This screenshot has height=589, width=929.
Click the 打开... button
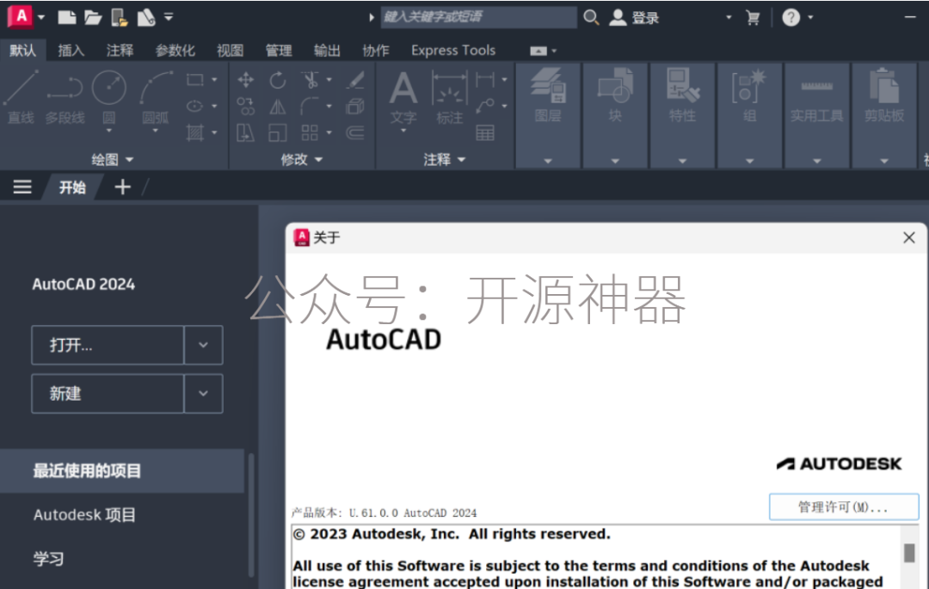click(x=108, y=345)
